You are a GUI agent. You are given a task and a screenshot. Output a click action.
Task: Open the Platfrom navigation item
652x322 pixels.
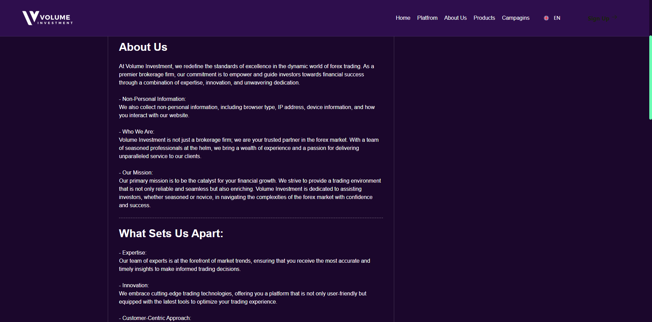427,18
